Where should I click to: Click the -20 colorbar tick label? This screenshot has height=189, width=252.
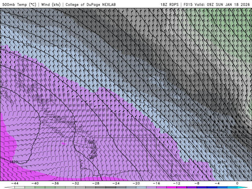tap(136, 183)
